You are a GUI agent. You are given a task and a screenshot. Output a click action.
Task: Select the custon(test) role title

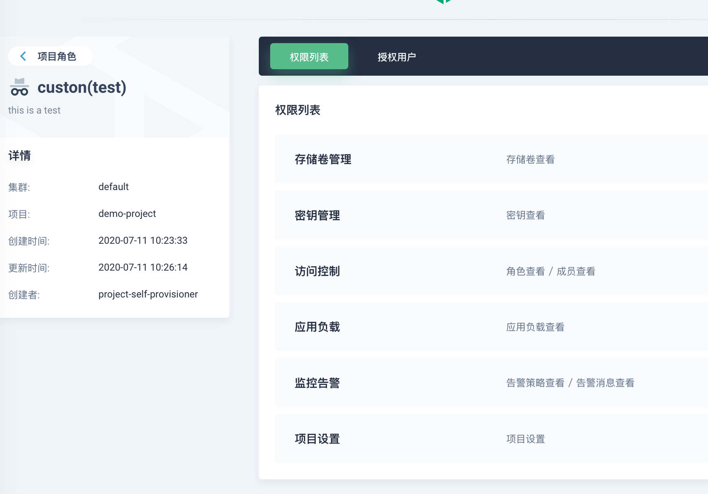pos(82,87)
